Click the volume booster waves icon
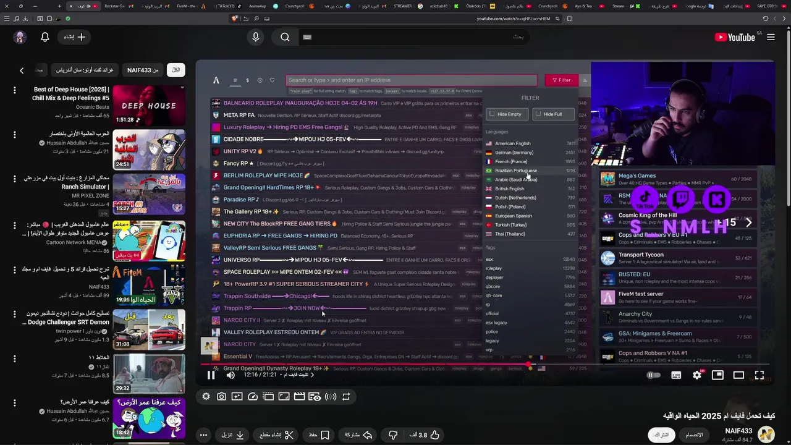The width and height of the screenshot is (791, 445). (331, 397)
